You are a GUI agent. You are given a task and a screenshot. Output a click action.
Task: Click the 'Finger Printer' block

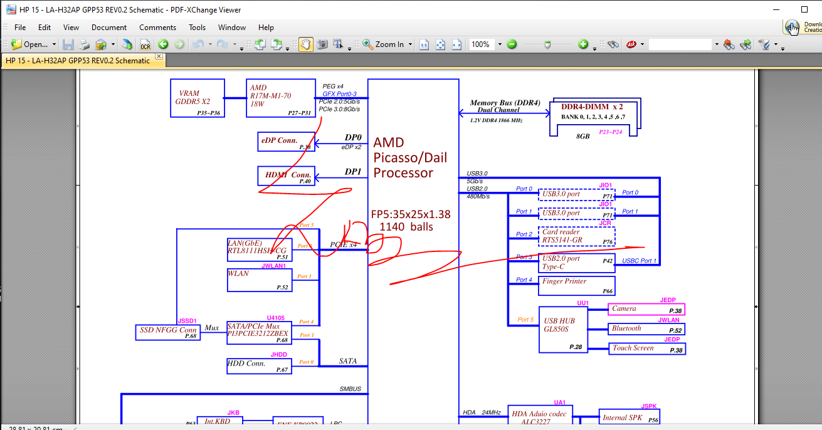(x=576, y=286)
